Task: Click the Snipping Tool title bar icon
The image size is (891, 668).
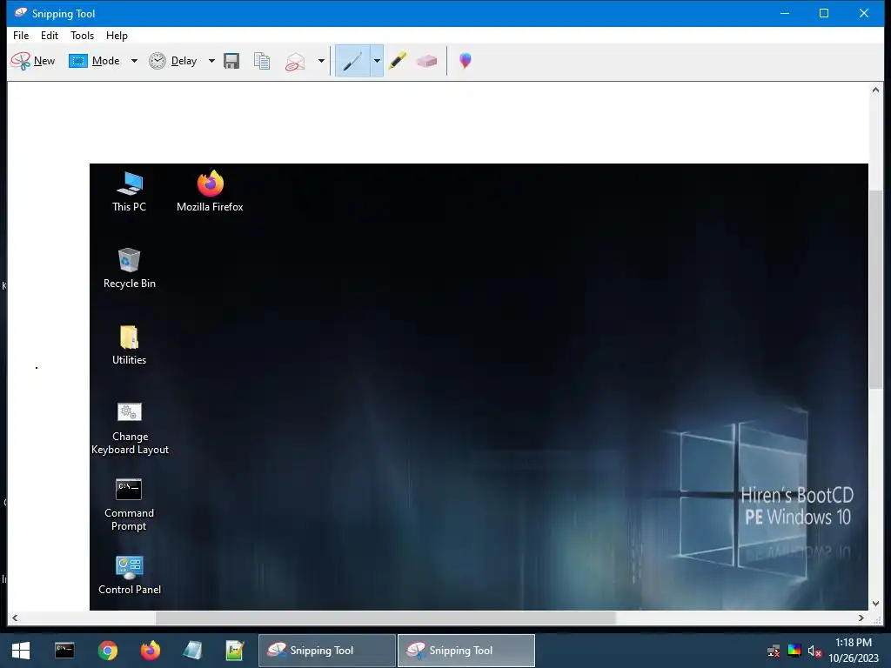Action: pyautogui.click(x=21, y=12)
